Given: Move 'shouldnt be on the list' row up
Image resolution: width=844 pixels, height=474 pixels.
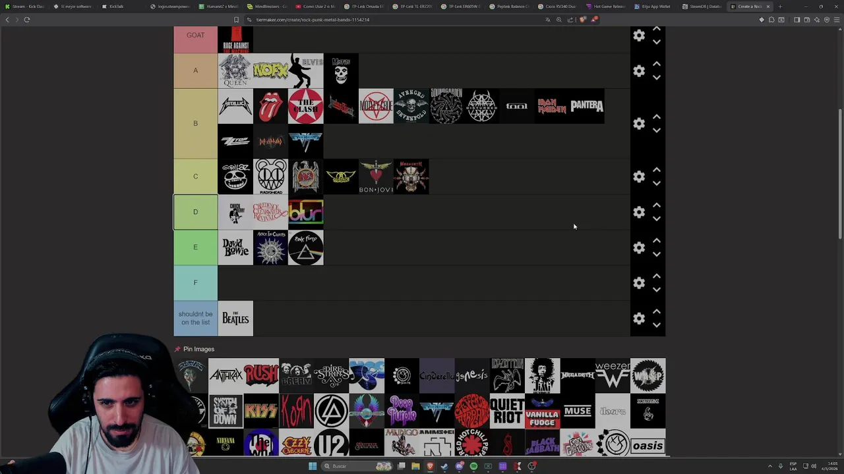Looking at the screenshot, I should [657, 311].
